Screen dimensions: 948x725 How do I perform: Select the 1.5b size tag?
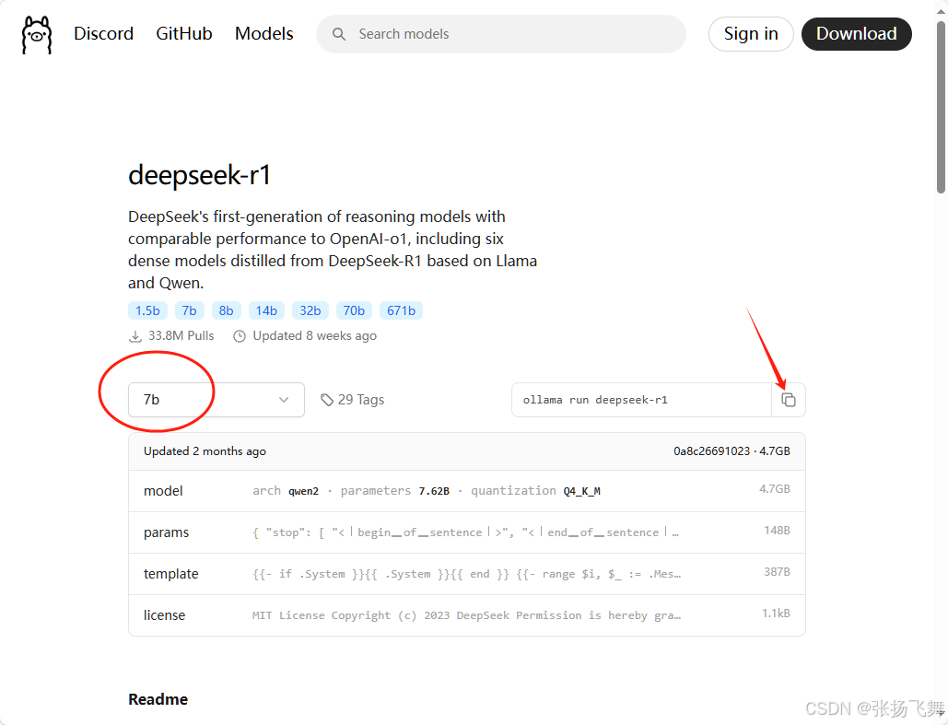point(147,310)
